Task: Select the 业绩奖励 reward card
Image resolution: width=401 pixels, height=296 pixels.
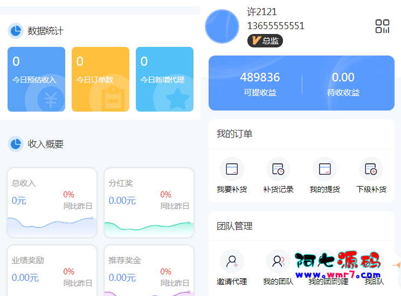Action: pos(52,271)
